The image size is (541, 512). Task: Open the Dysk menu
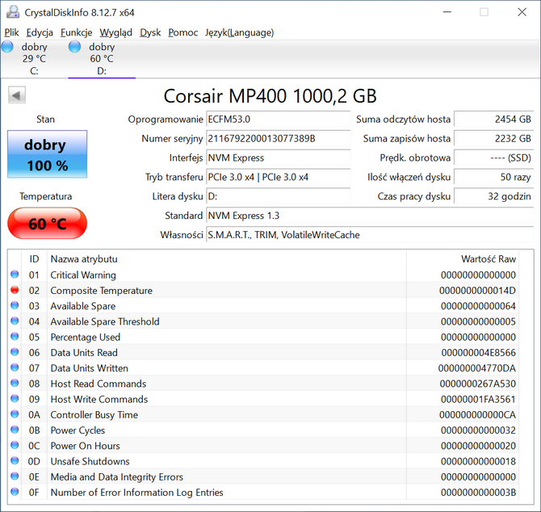tap(150, 32)
